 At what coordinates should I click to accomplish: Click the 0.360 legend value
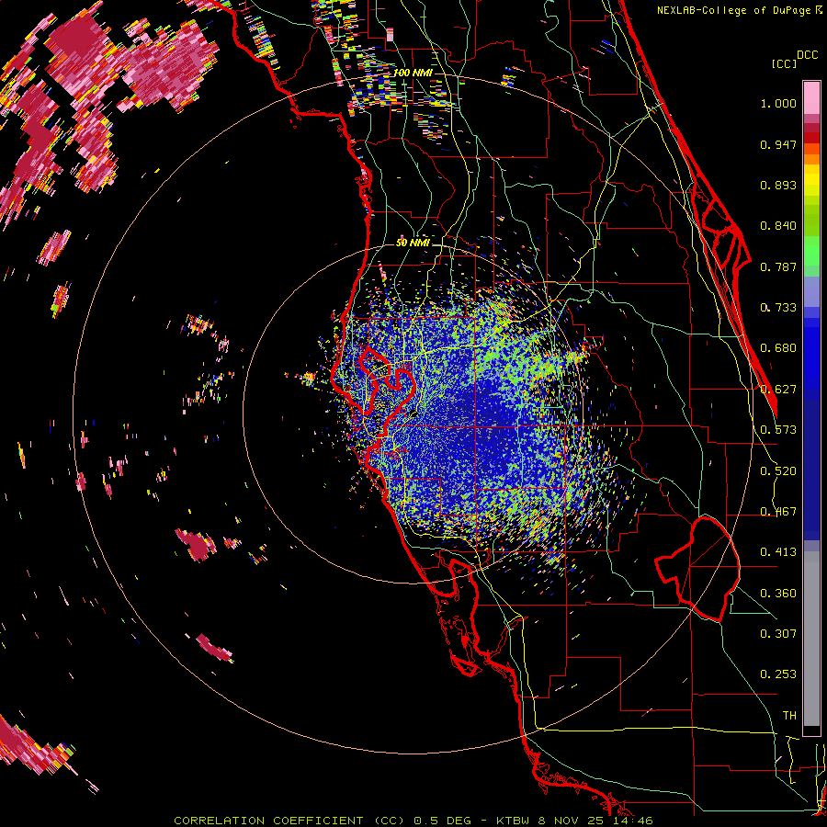pyautogui.click(x=778, y=594)
